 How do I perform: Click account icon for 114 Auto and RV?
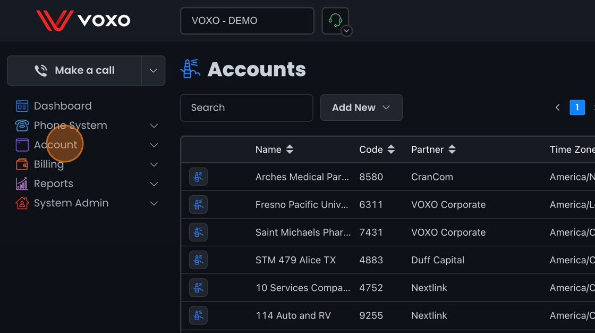pyautogui.click(x=198, y=315)
